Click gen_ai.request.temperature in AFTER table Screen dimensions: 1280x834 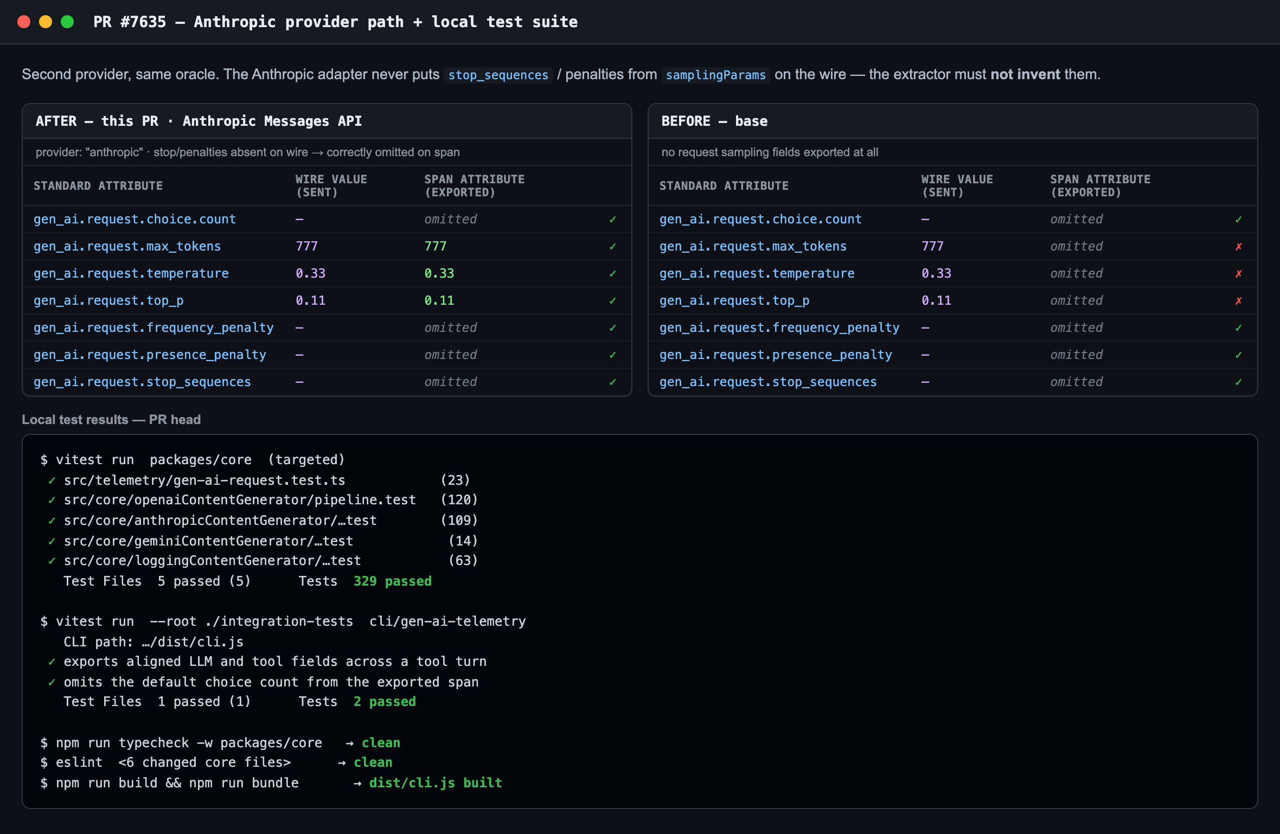pyautogui.click(x=131, y=273)
